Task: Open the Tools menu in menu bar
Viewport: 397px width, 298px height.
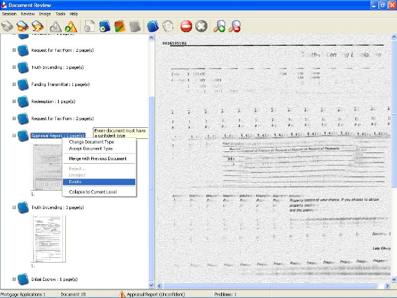Action: [x=60, y=13]
